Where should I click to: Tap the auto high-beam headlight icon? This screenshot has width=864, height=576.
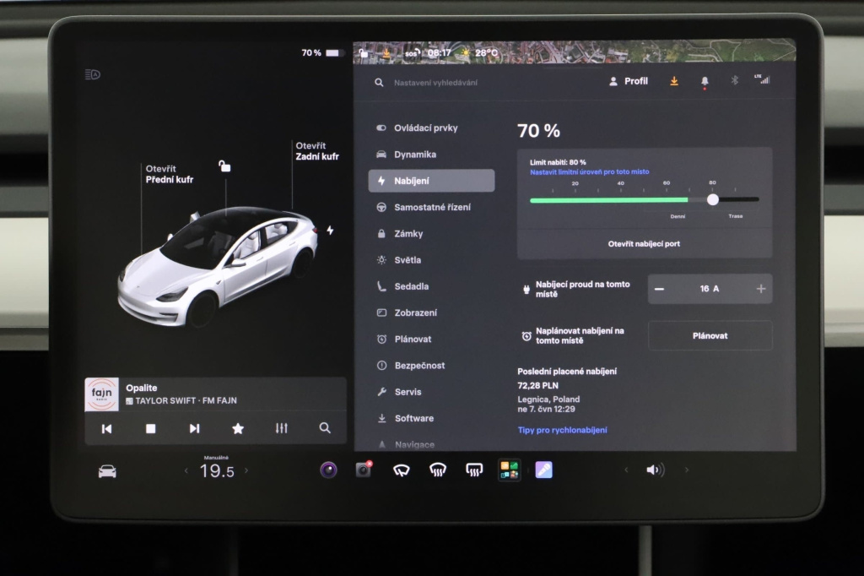point(93,74)
